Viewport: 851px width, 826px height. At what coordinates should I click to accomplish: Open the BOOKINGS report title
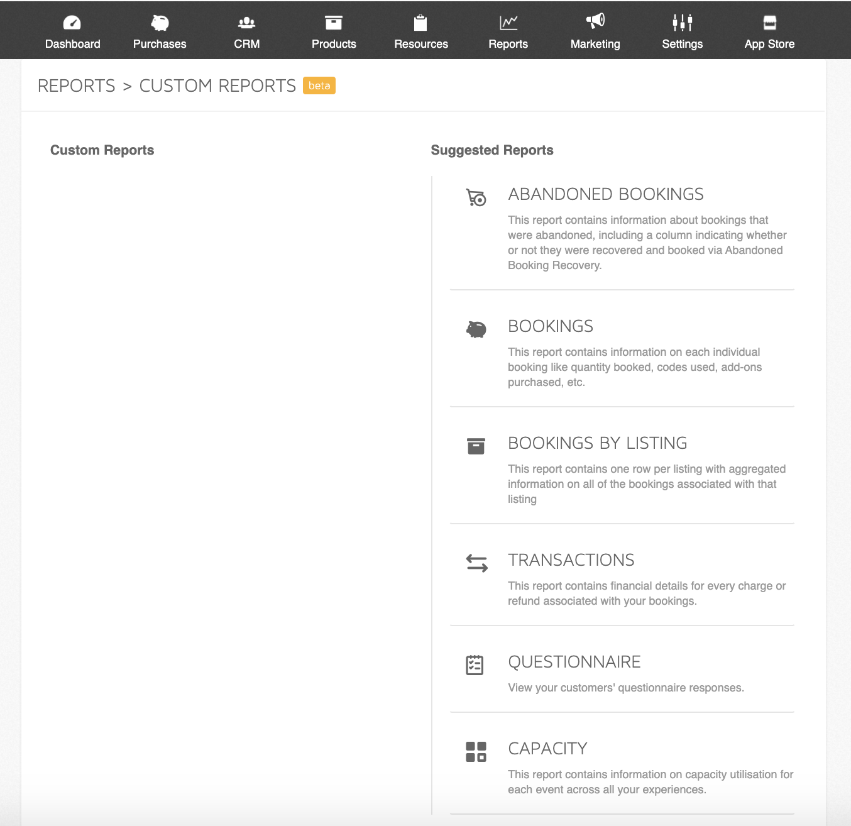pos(551,326)
